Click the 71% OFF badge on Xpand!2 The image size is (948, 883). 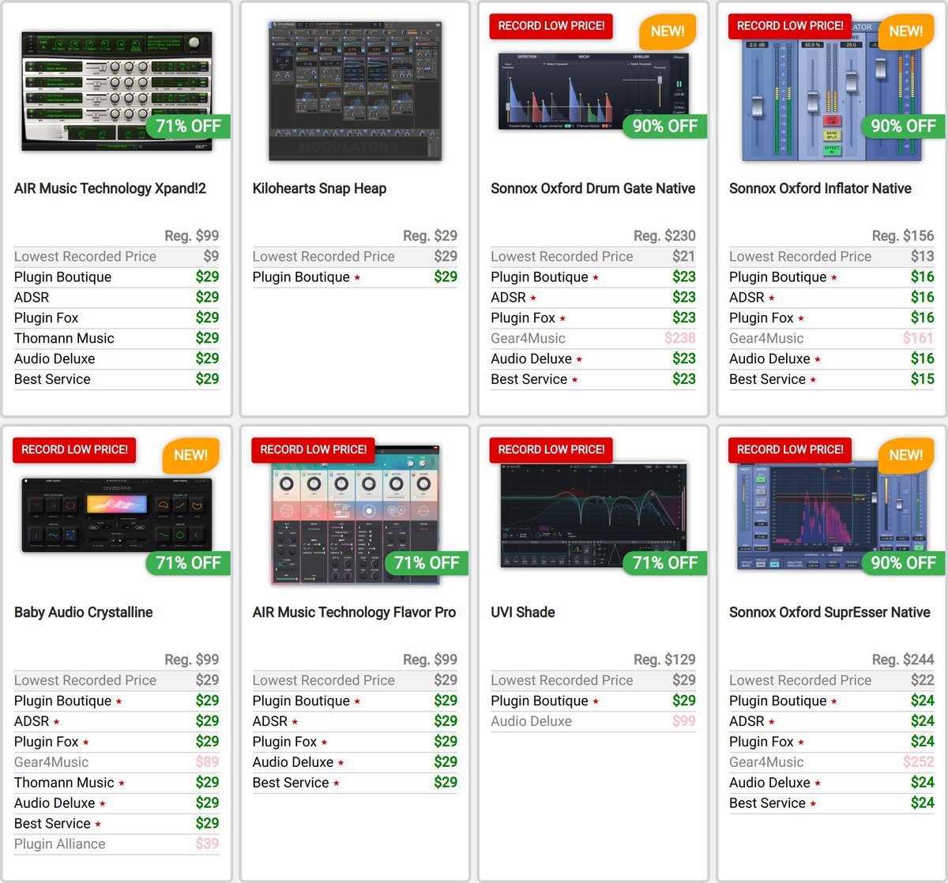click(188, 126)
